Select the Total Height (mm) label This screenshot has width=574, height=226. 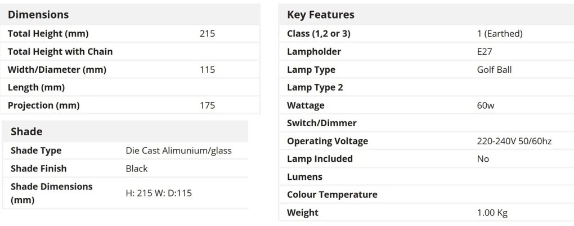[48, 34]
